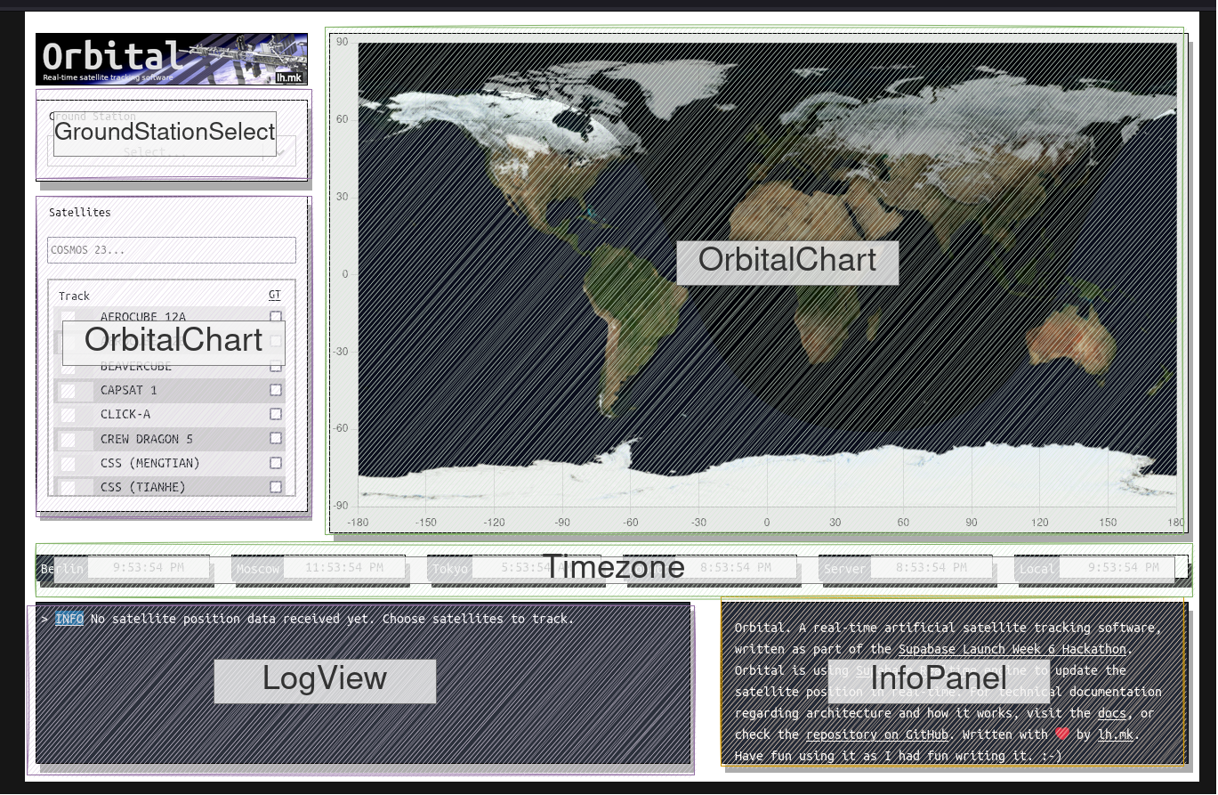The image size is (1218, 795).
Task: Enable GT checkbox for CLICK-A
Action: (276, 414)
